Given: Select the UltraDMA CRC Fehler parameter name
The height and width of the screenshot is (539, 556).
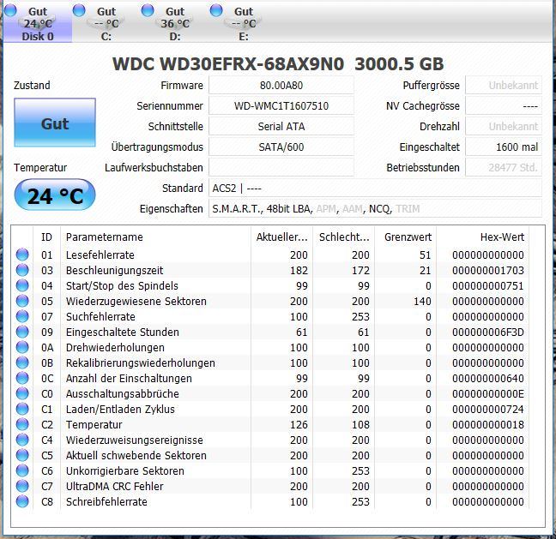Looking at the screenshot, I should point(114,486).
